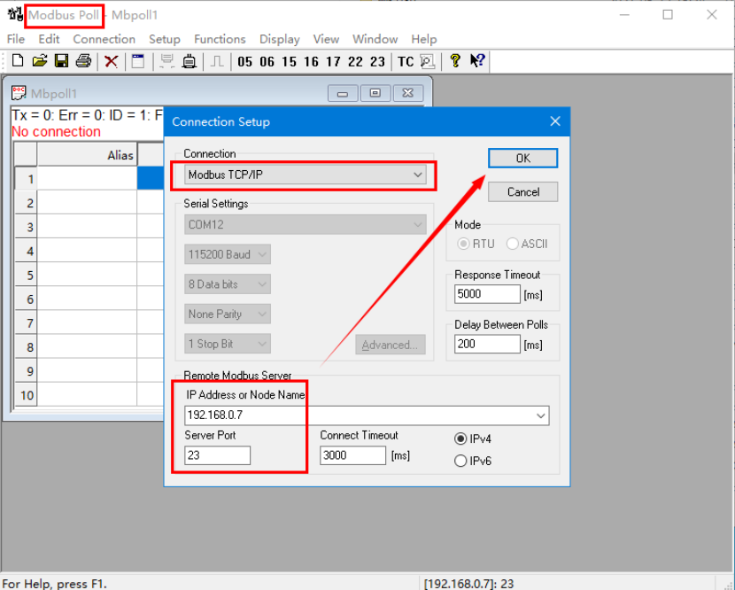Click the yellow question mark About icon
Viewport: 735px width, 590px height.
[454, 61]
